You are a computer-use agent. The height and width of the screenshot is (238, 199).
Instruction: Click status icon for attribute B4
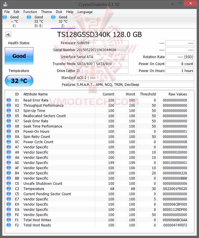tap(9, 173)
